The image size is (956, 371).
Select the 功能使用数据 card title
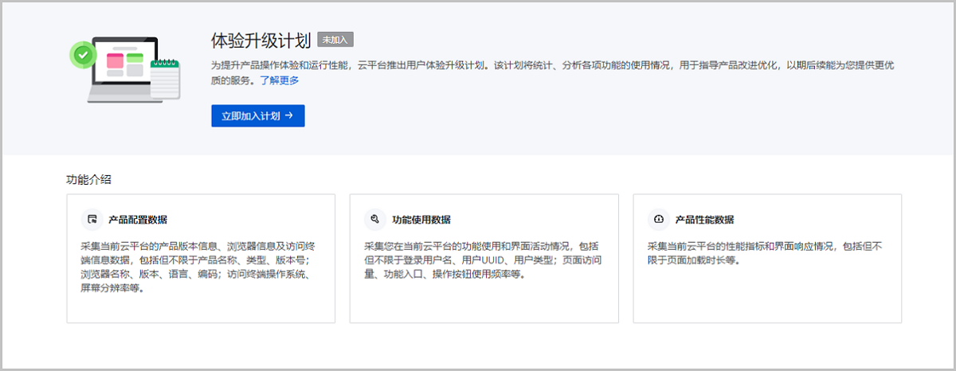pyautogui.click(x=421, y=220)
